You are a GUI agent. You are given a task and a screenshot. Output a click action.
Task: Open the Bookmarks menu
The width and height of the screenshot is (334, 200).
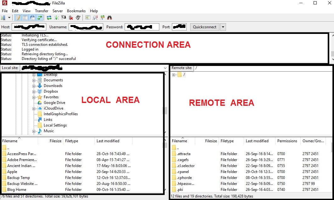[76, 11]
